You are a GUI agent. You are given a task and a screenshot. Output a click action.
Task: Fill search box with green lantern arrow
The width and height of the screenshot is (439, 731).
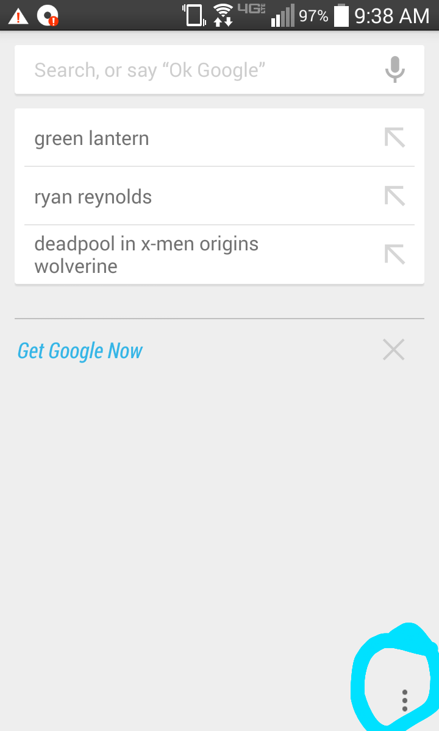[x=394, y=138]
